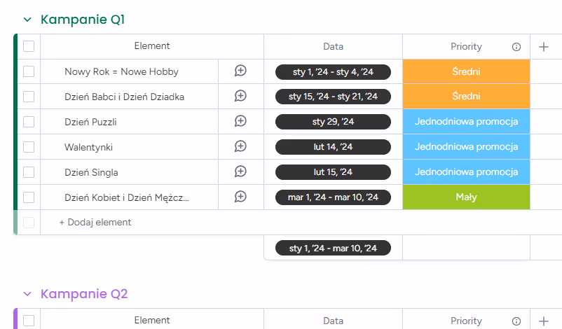Click the Priority column header in Kampanie Q1
The width and height of the screenshot is (562, 329).
point(466,46)
